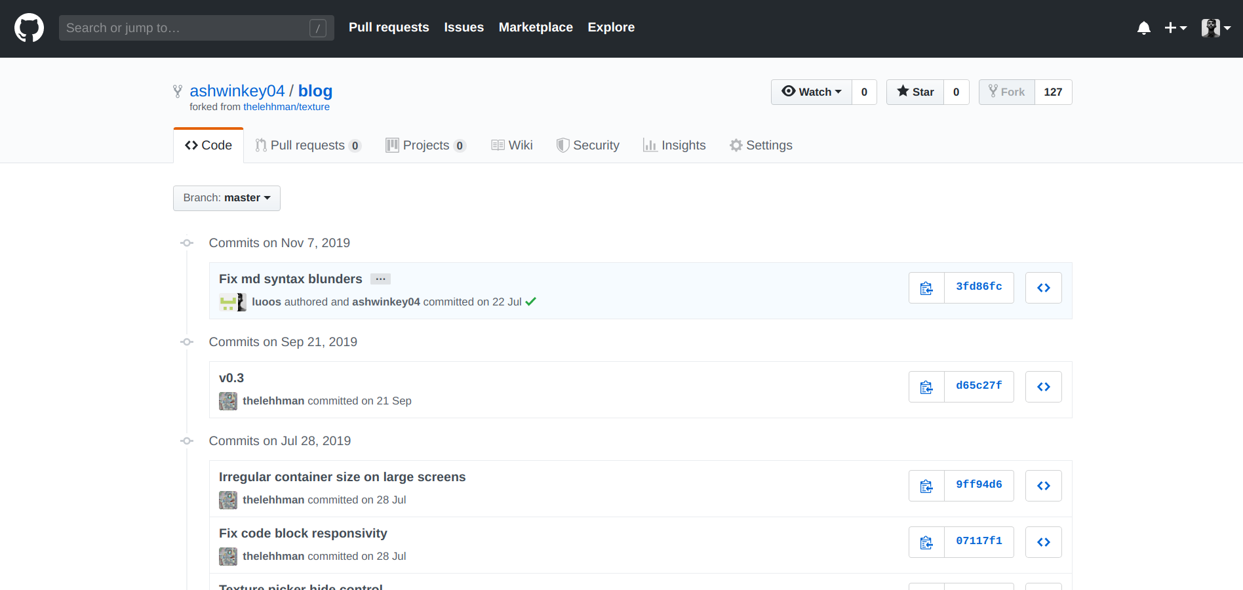Image resolution: width=1243 pixels, height=590 pixels.
Task: Switch to the Security tab
Action: click(x=588, y=145)
